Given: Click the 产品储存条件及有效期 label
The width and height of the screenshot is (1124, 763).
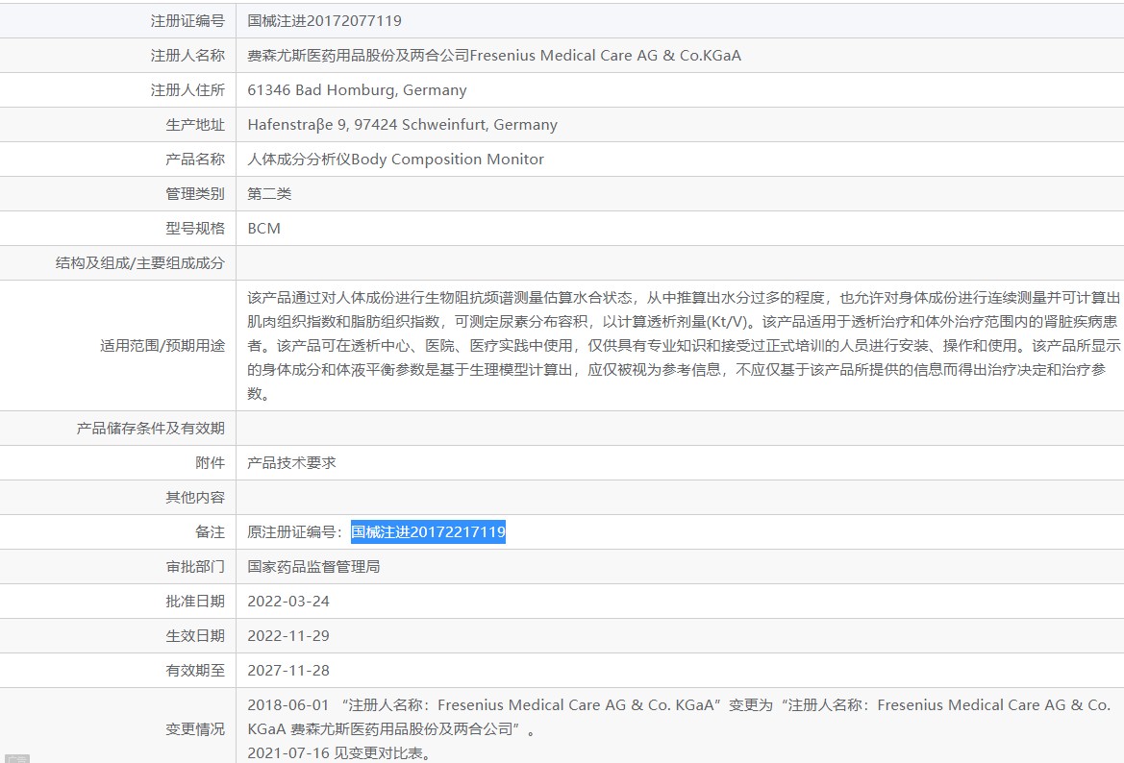Looking at the screenshot, I should pyautogui.click(x=151, y=428).
